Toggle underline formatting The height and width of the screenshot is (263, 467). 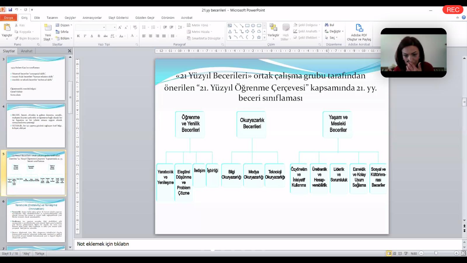point(92,36)
